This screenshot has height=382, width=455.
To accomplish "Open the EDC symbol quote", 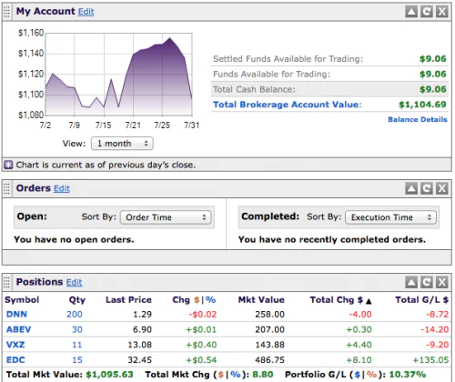I will coord(15,360).
